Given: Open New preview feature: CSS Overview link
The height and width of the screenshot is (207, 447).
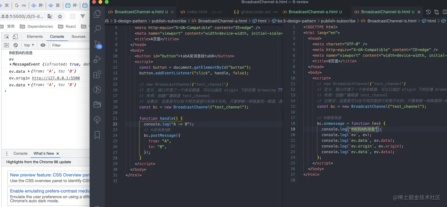Looking at the screenshot, I should pyautogui.click(x=50, y=175).
